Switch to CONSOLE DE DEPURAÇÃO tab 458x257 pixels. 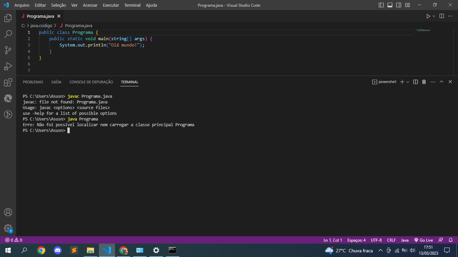91,82
